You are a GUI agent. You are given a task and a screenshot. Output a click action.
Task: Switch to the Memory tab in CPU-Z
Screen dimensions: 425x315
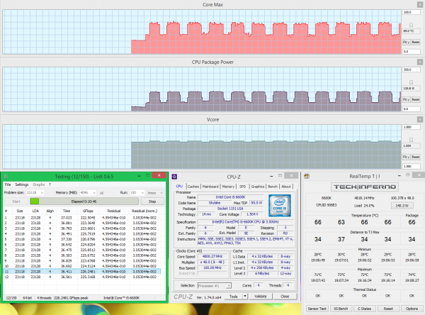(228, 187)
